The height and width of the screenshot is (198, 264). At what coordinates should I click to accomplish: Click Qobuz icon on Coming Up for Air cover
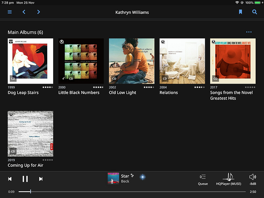(11, 114)
